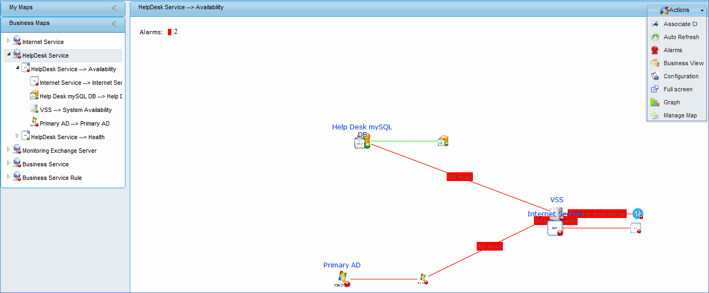
Task: Click Internet Service tree node icon
Action: pos(17,41)
